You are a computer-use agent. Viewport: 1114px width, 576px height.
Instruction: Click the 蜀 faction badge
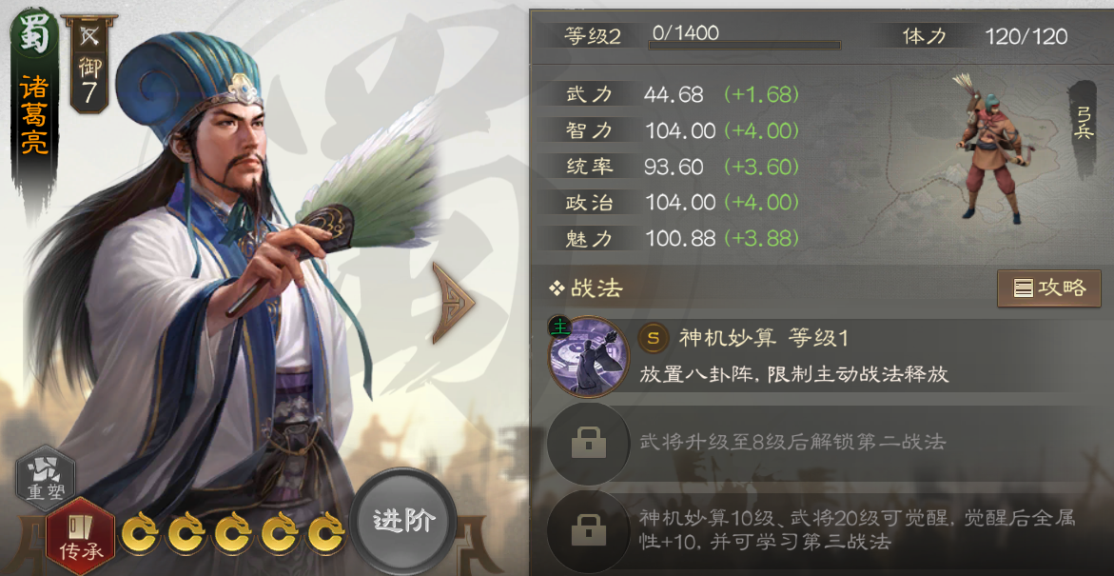pos(35,32)
